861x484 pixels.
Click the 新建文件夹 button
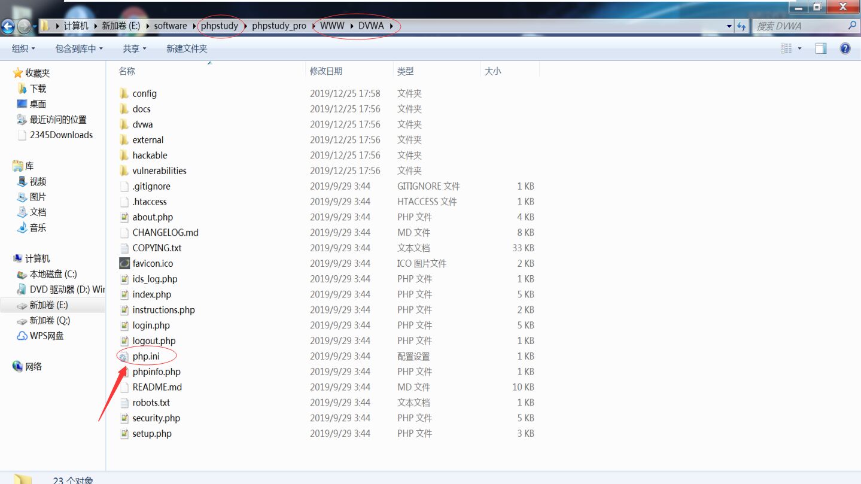[188, 48]
